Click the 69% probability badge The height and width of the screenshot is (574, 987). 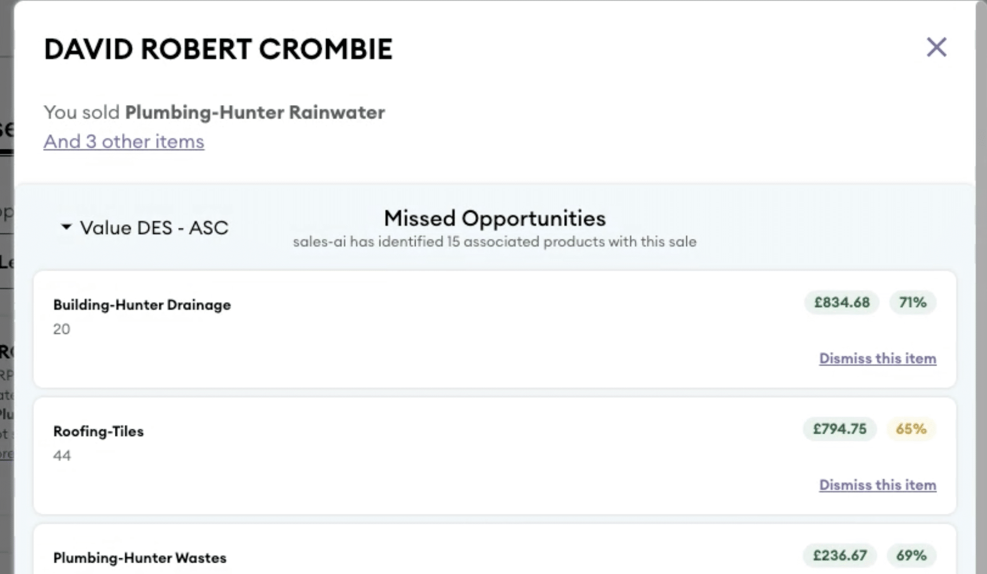click(x=911, y=555)
